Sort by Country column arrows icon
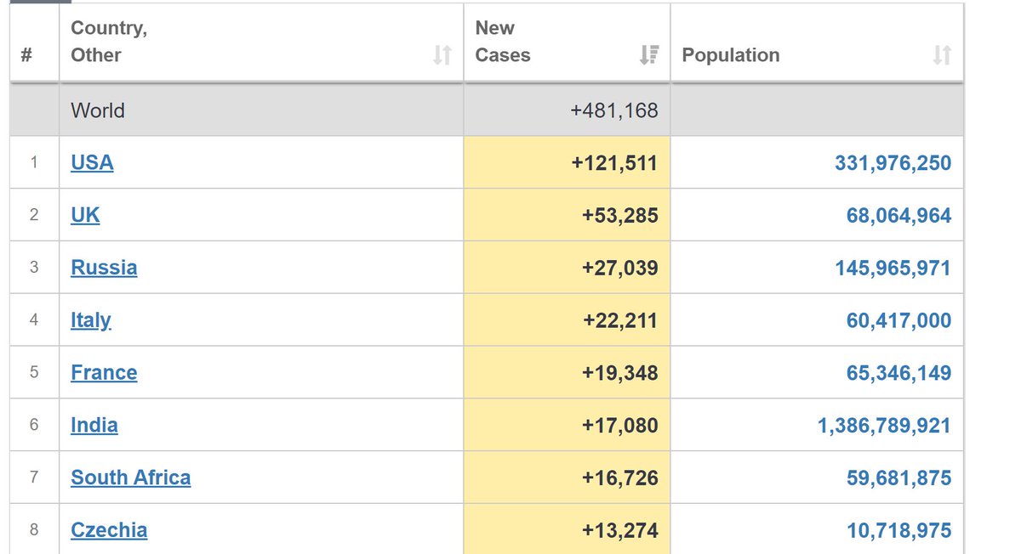Viewport: 1021px width, 554px height. point(442,55)
